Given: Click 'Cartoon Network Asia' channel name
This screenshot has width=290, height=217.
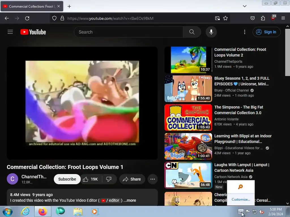Looking at the screenshot, I should [x=231, y=177].
